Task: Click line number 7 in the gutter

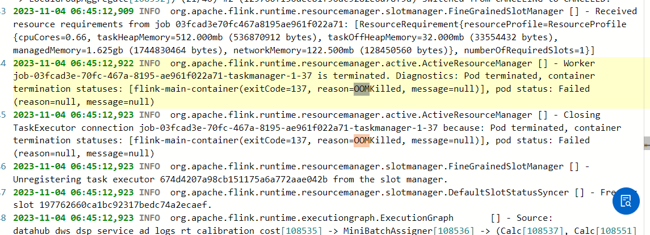Action: pos(3,192)
